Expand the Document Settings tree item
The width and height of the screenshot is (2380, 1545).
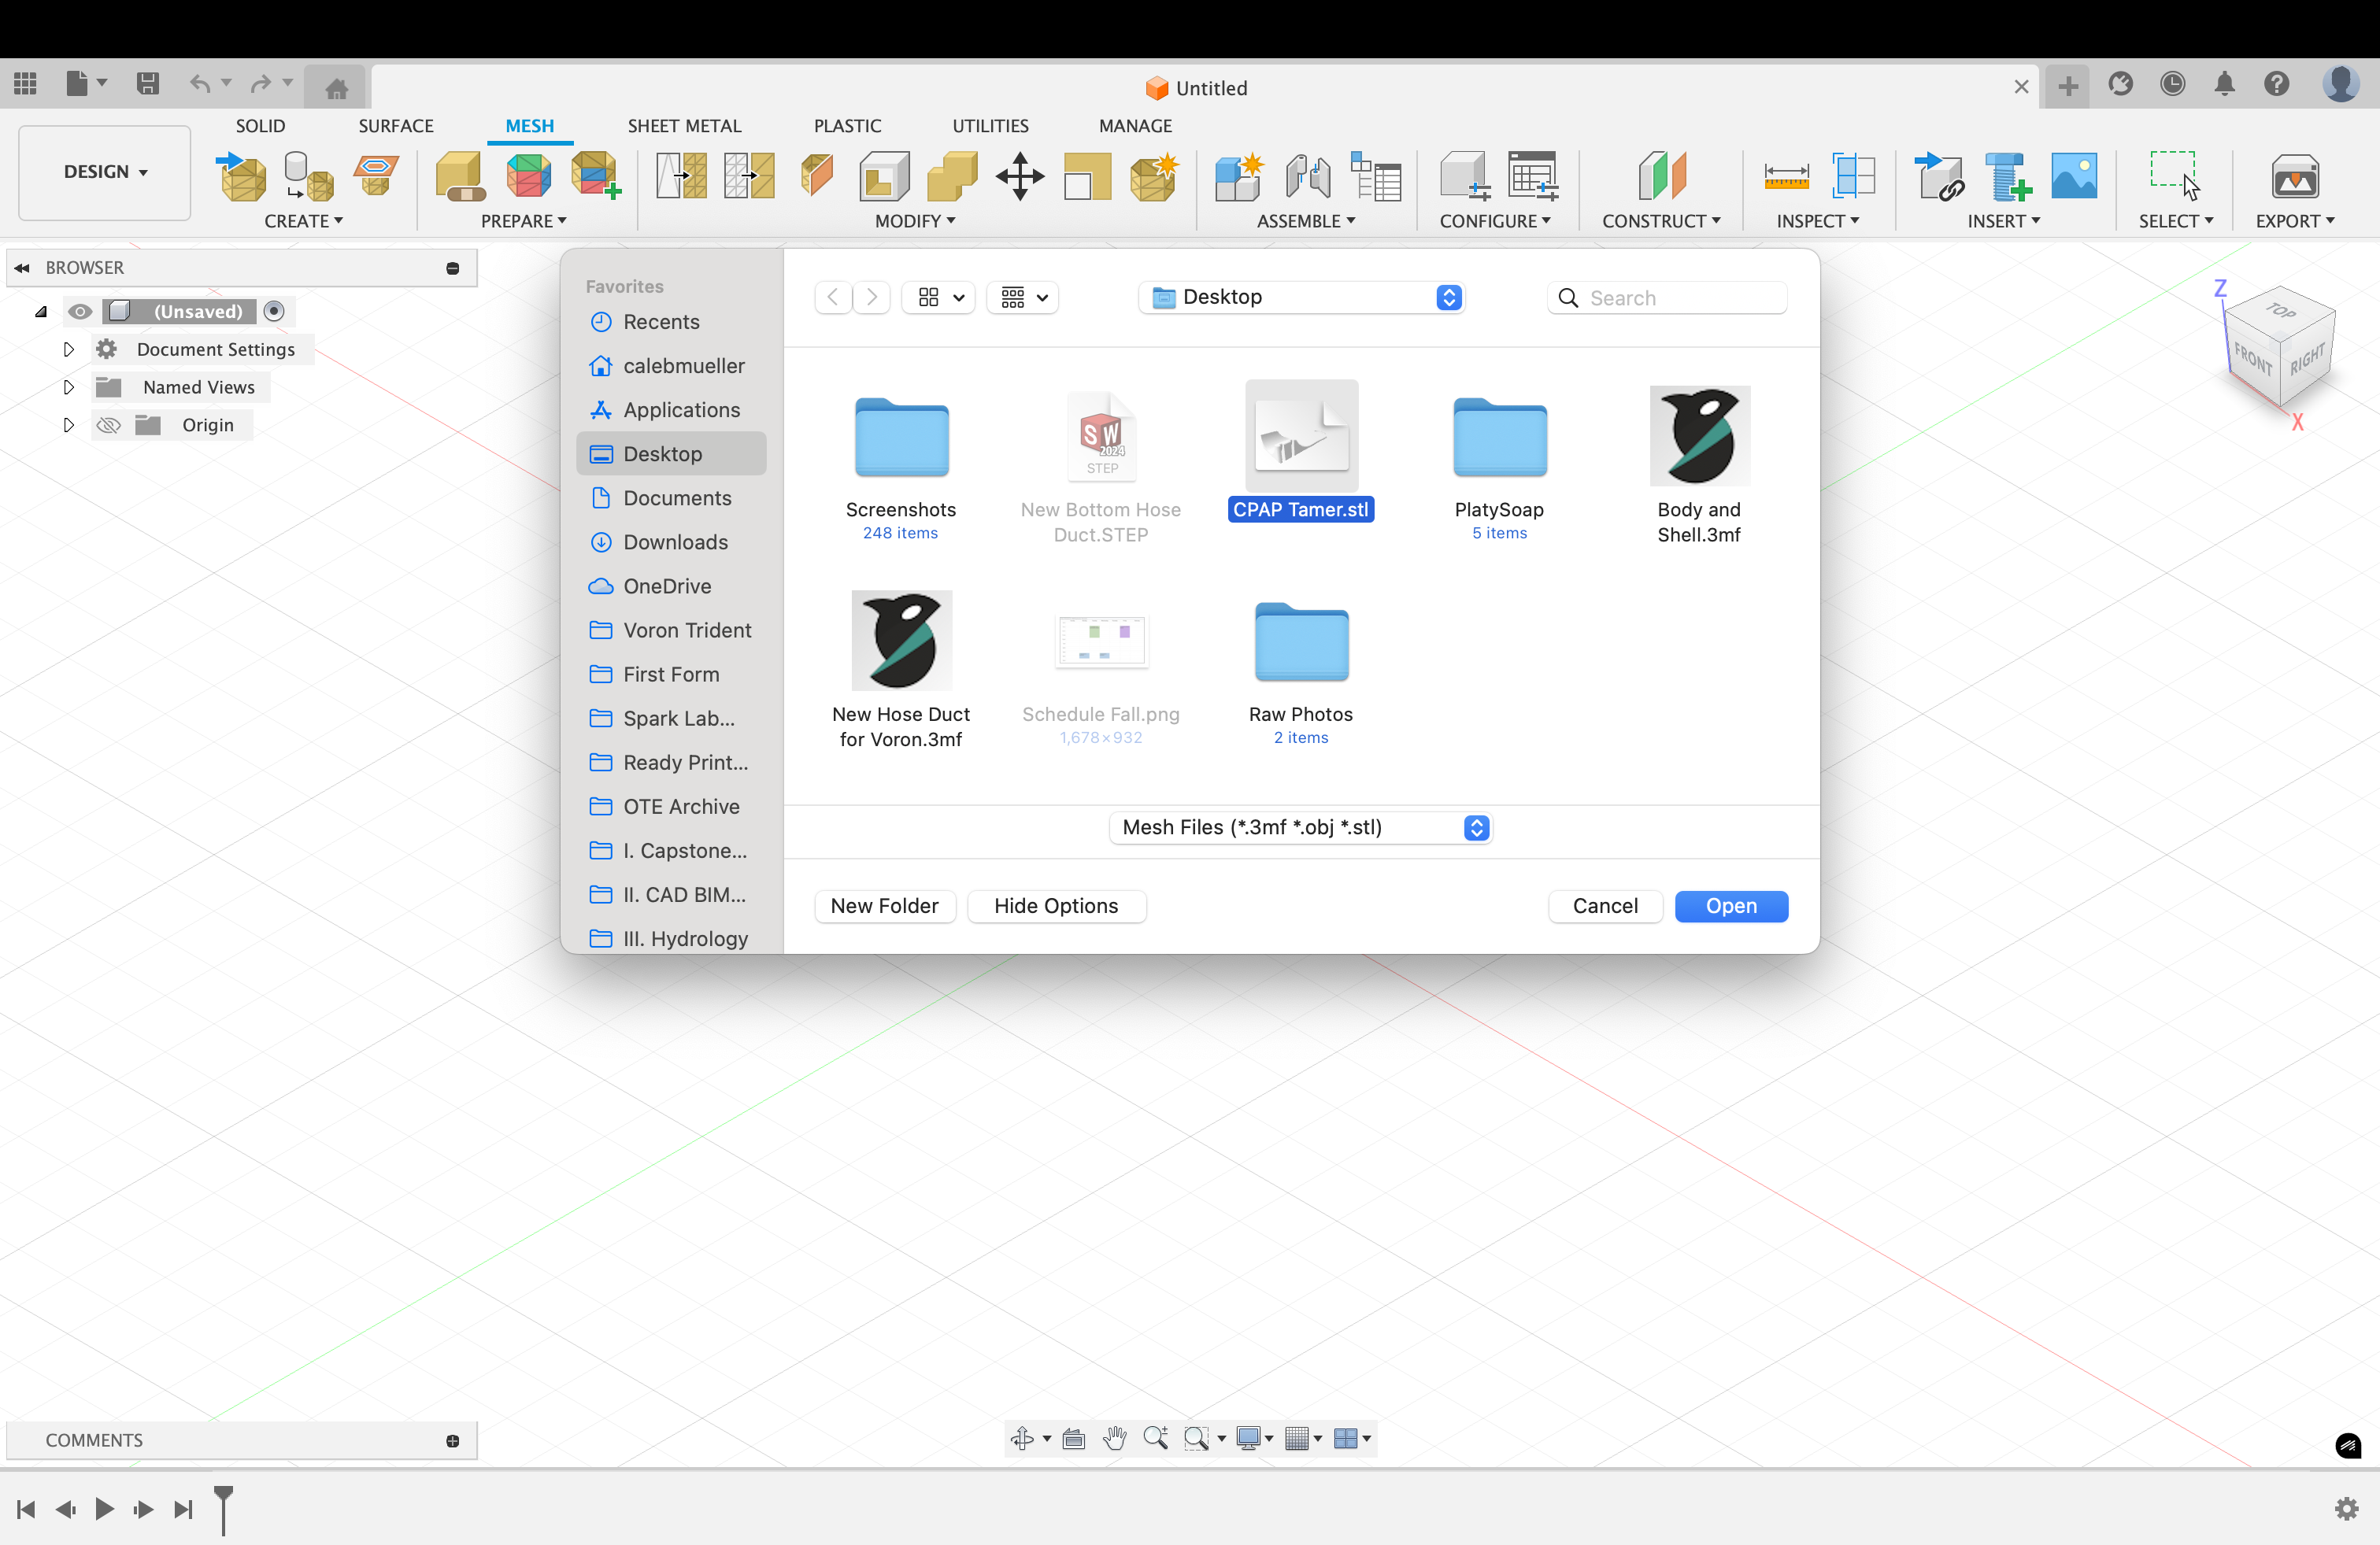tap(68, 349)
